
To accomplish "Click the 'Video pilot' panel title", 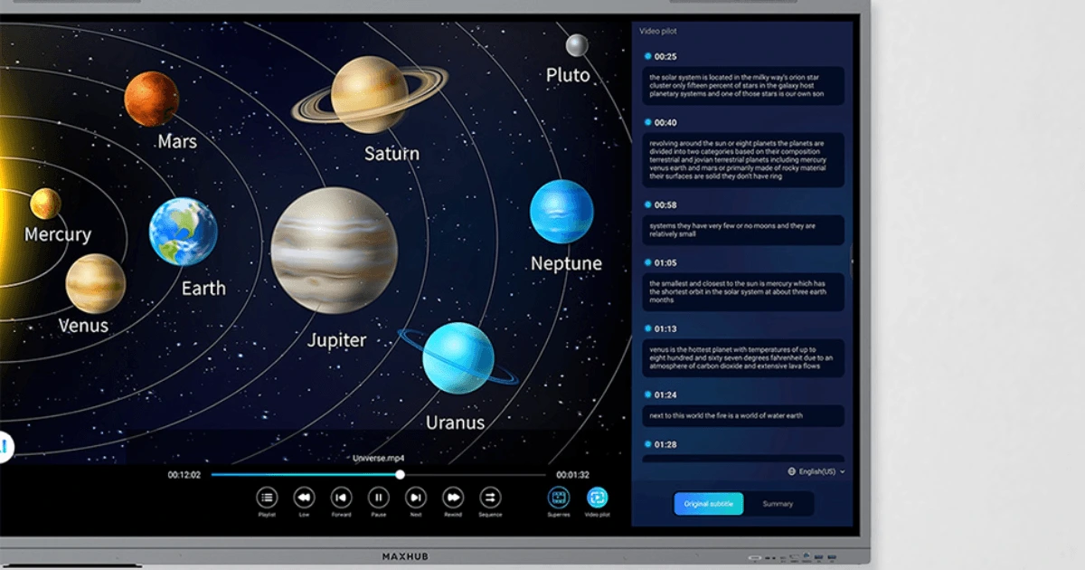I will (x=658, y=32).
